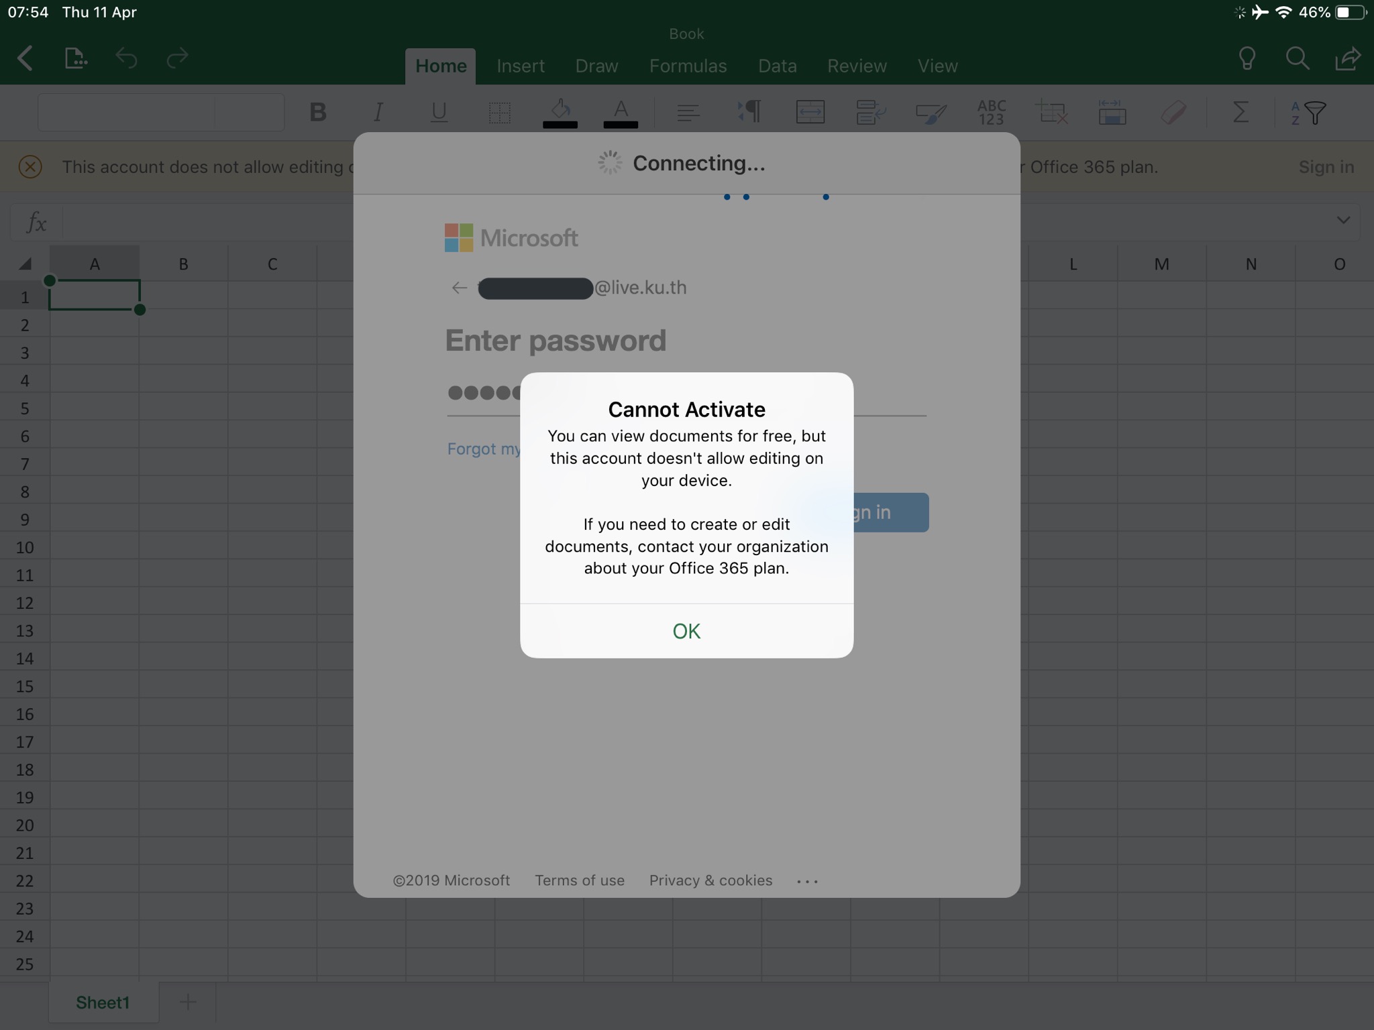Image resolution: width=1374 pixels, height=1030 pixels.
Task: Select column A header
Action: coord(95,264)
